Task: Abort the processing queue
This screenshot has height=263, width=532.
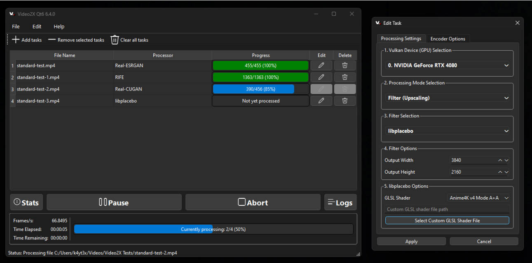Action: click(253, 202)
